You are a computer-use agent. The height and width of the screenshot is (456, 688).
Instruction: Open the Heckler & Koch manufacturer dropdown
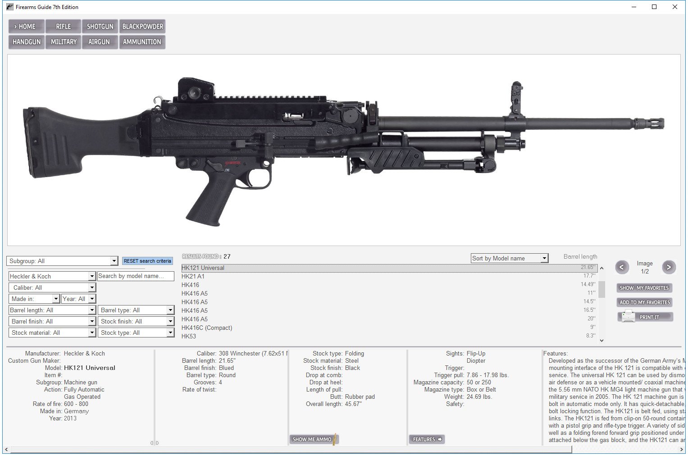coord(92,276)
